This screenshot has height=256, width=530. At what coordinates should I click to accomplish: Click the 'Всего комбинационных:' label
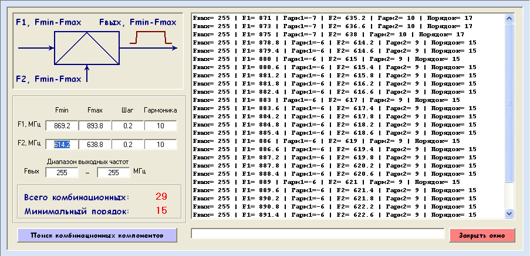click(x=77, y=197)
